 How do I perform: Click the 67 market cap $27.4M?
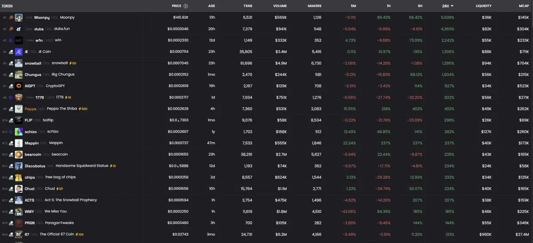coord(522,235)
